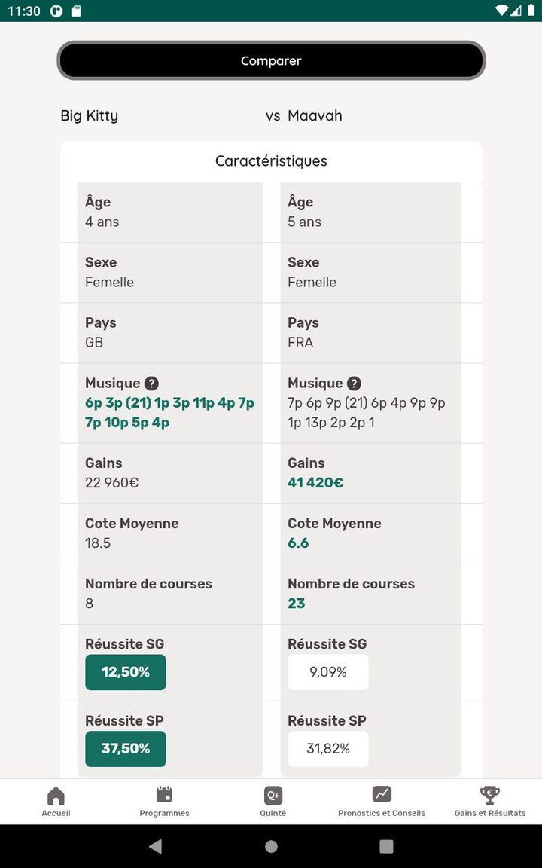Tap the Caractéristiques section heading
This screenshot has height=868, width=542.
pos(271,161)
